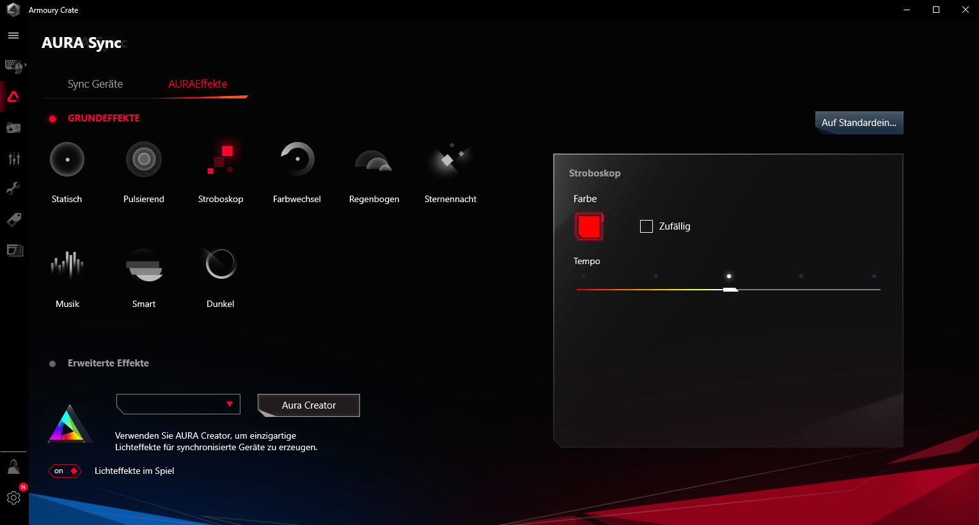Activate the Sternennacht effect

click(450, 159)
